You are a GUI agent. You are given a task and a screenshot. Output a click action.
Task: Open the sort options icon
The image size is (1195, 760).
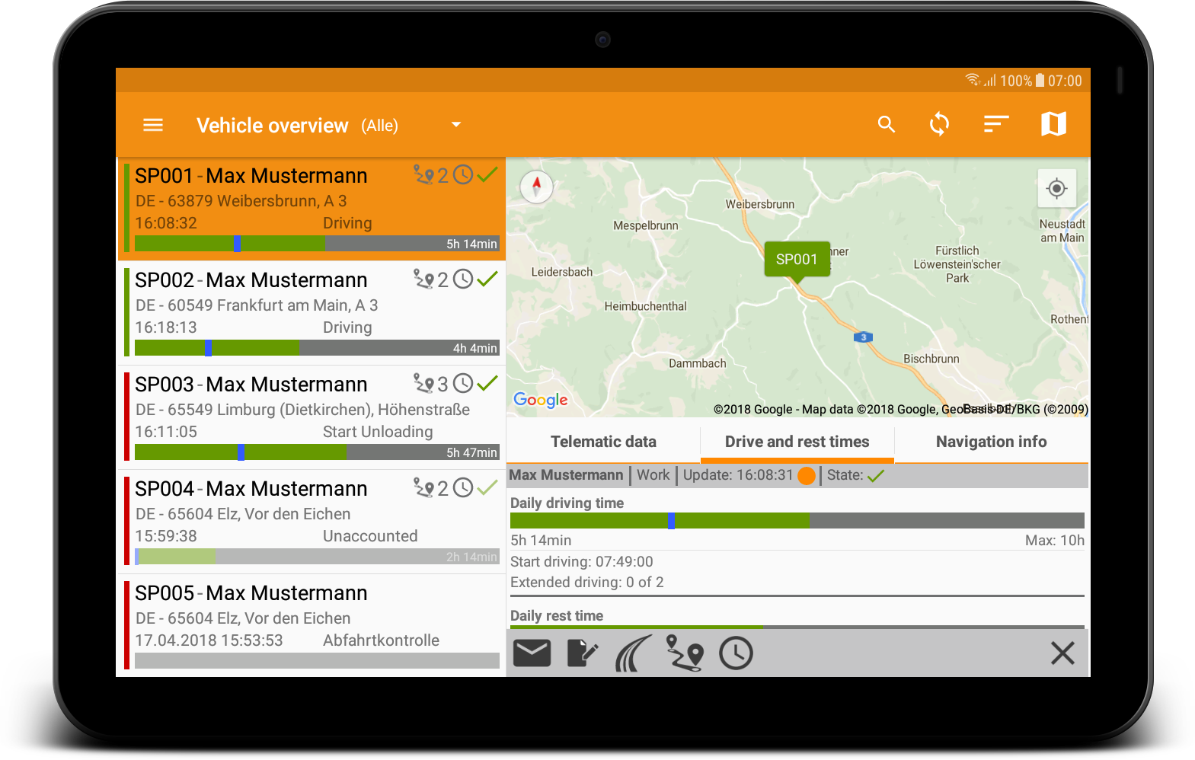click(996, 124)
